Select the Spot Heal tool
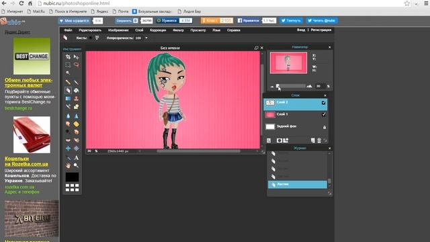430x242 pixels. [76, 140]
